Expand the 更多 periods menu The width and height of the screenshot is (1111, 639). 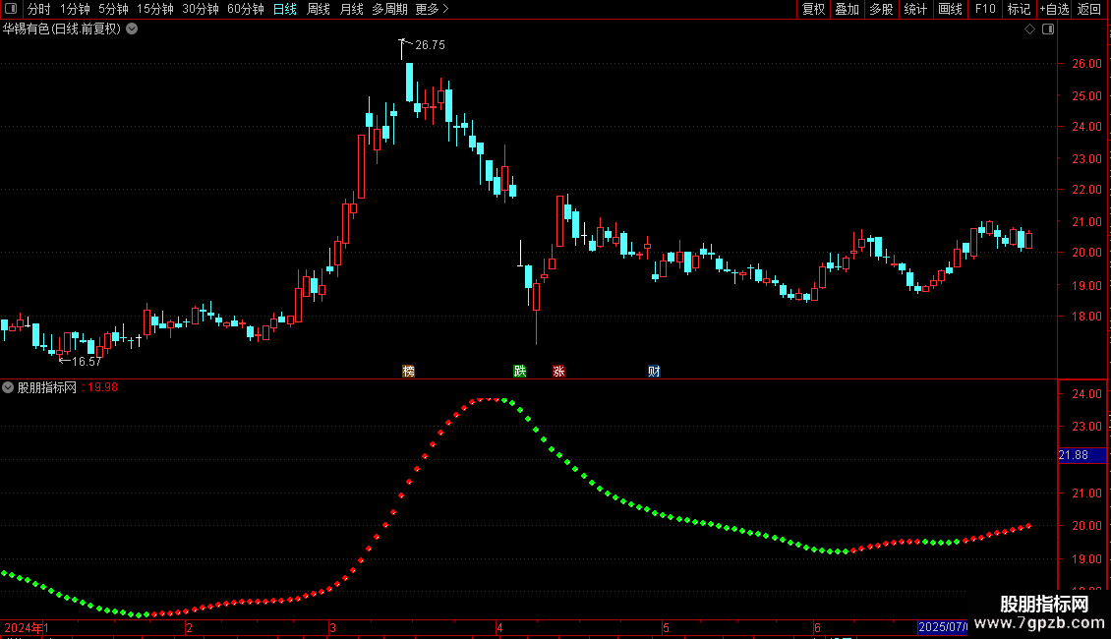click(x=433, y=9)
